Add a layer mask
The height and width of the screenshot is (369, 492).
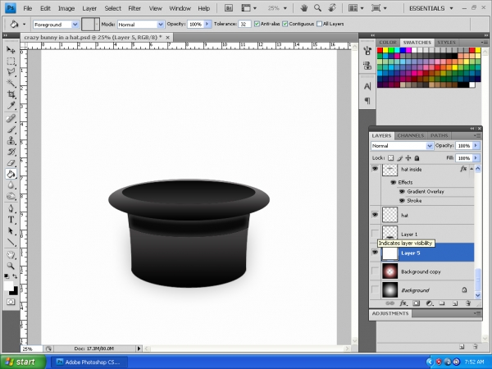tap(416, 303)
